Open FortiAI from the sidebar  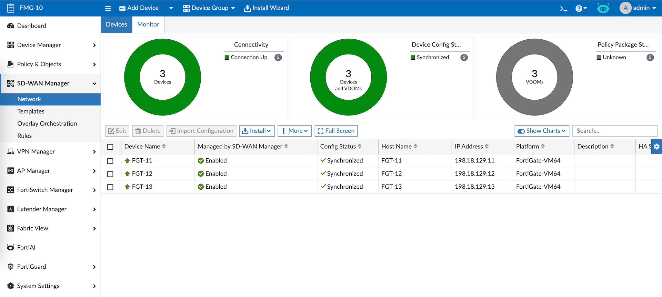pos(26,248)
